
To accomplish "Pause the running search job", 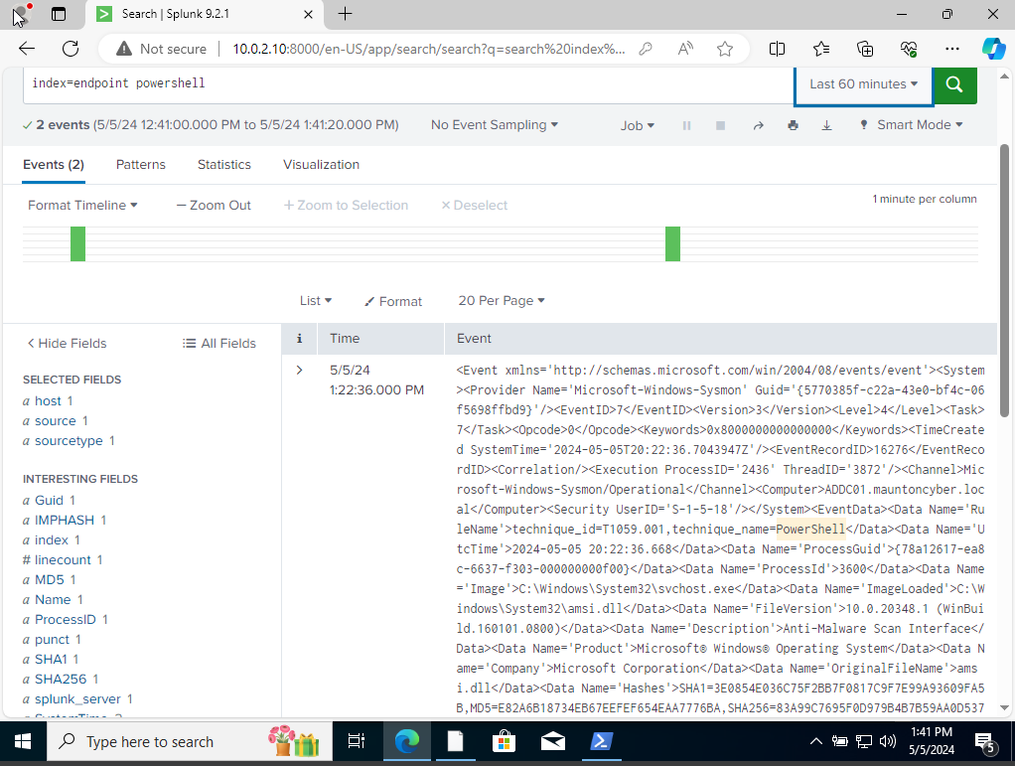I will pos(685,124).
